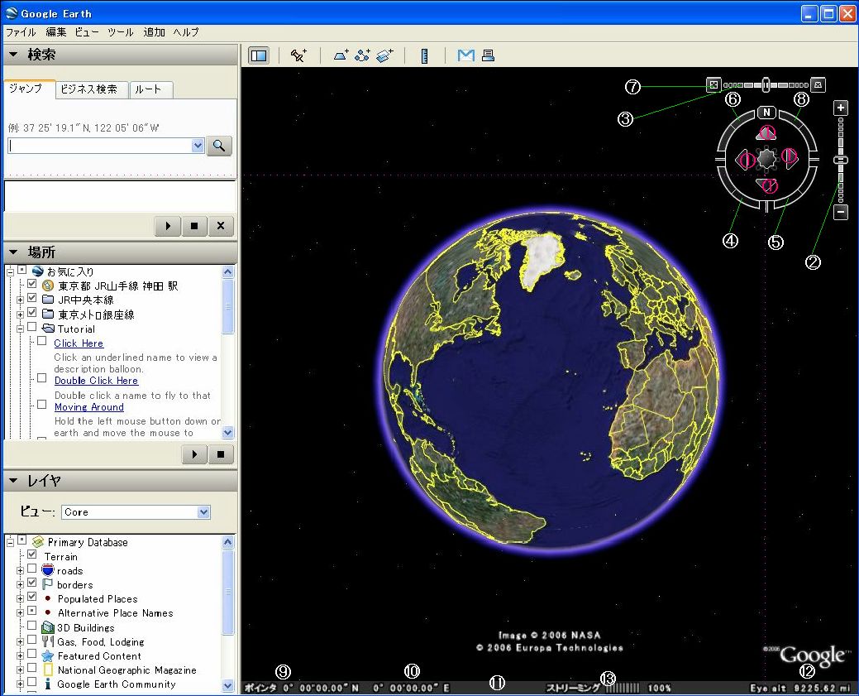
Task: Toggle the 東京メトロ銀座線 folder checkbox
Action: [x=31, y=313]
